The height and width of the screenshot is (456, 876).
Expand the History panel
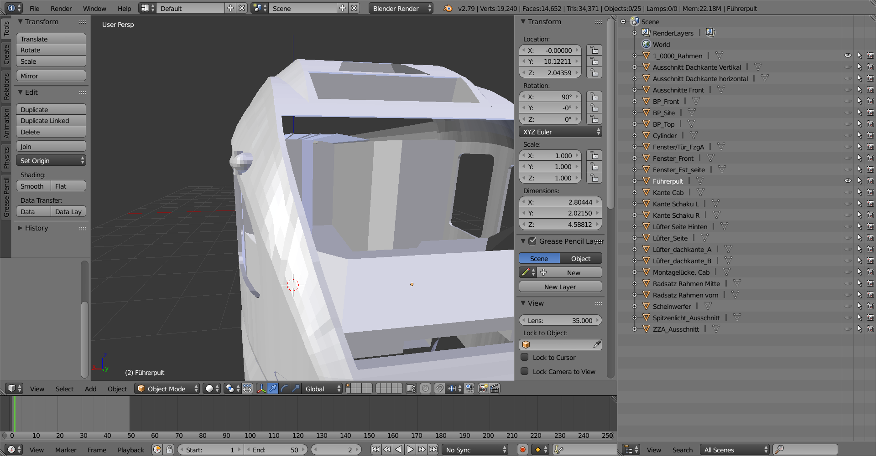tap(36, 228)
